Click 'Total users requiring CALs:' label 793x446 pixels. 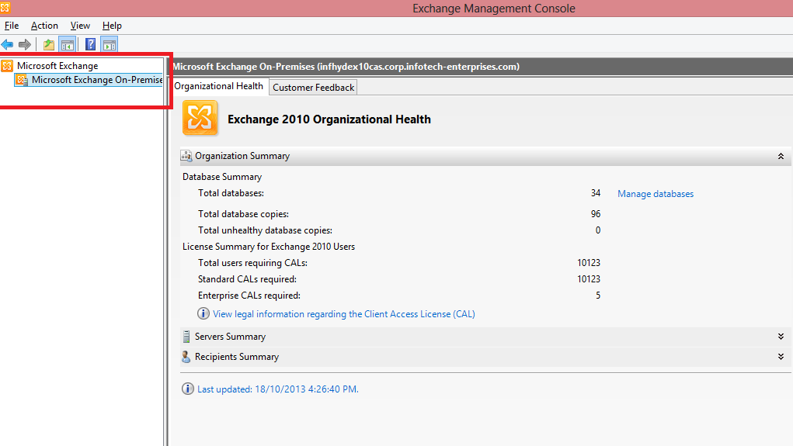[252, 263]
